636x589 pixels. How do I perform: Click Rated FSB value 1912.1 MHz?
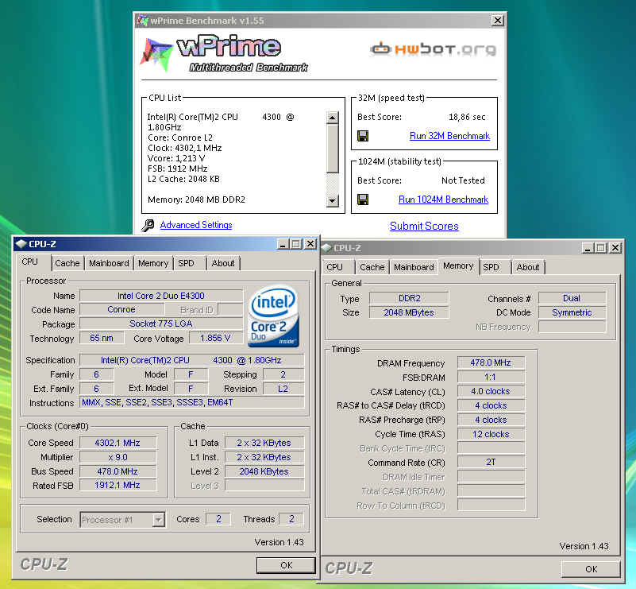[x=118, y=485]
